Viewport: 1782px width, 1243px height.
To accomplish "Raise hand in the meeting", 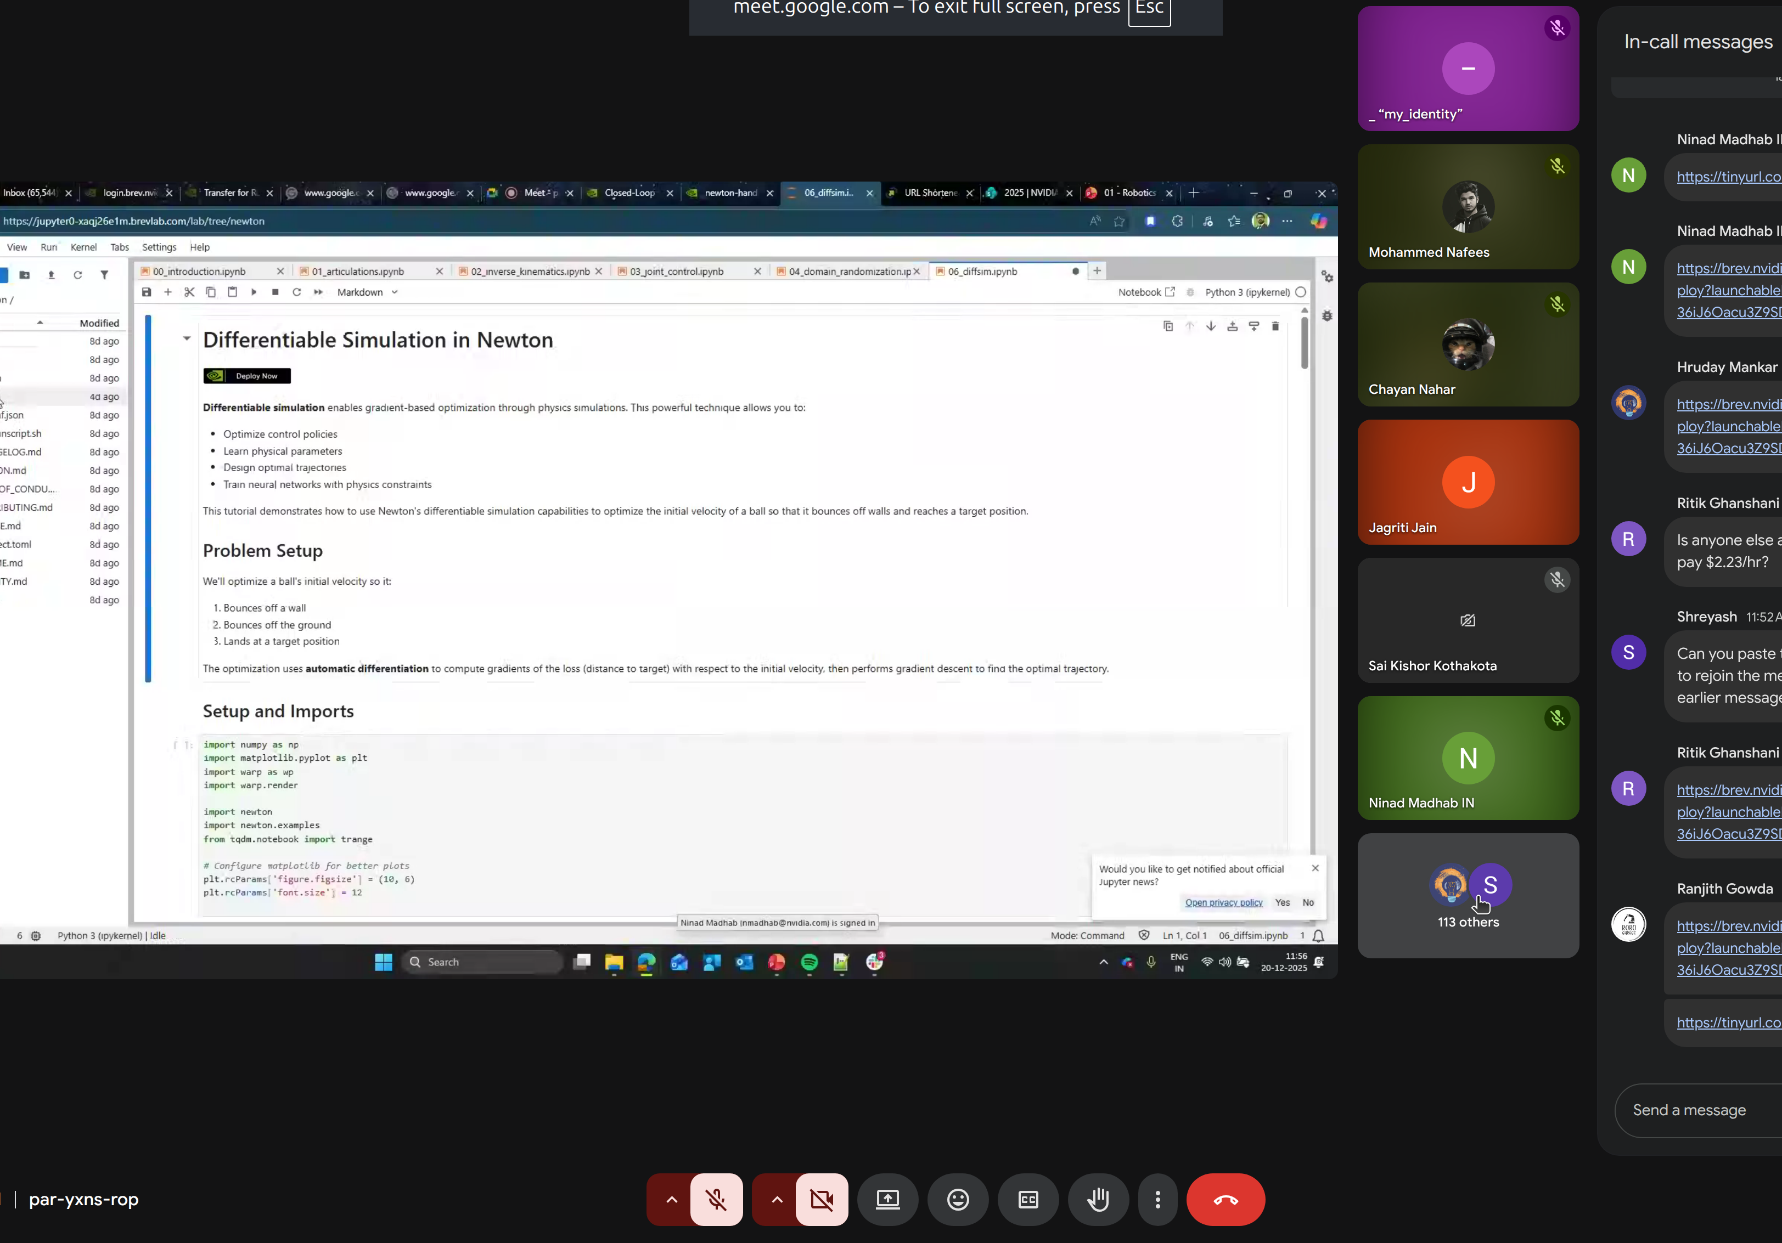I will coord(1098,1200).
